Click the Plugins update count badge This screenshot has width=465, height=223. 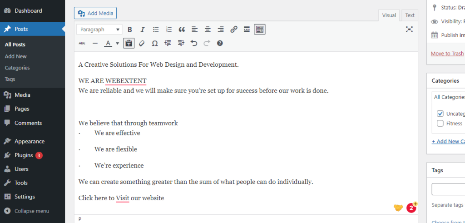[39, 155]
